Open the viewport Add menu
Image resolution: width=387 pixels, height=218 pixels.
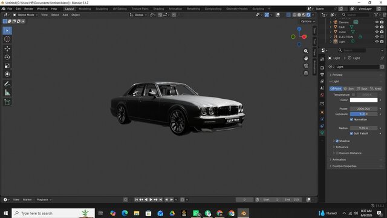(x=65, y=15)
